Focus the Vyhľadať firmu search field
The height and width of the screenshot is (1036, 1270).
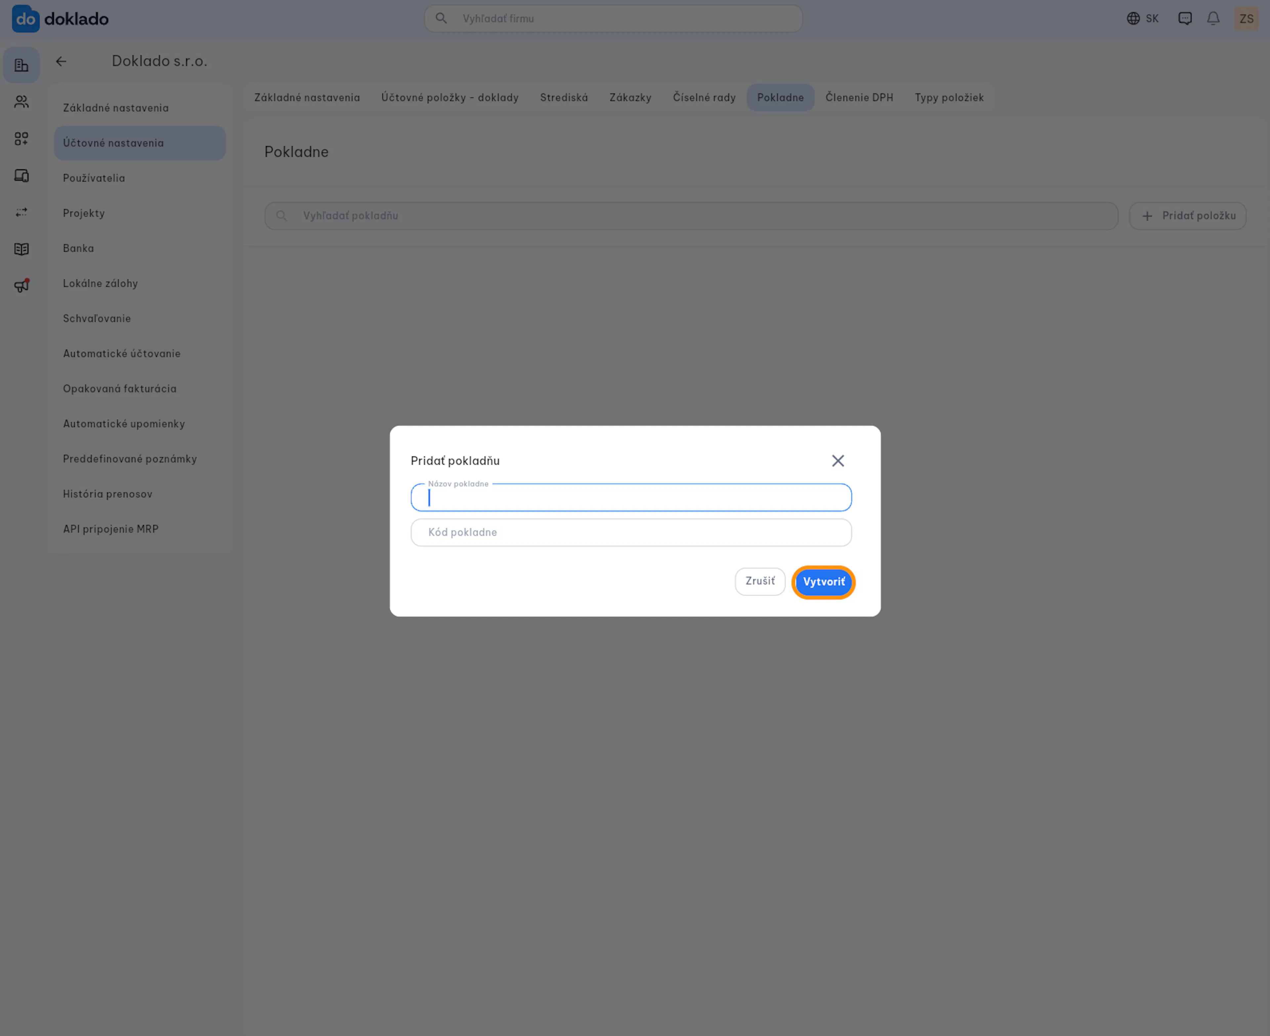(613, 19)
